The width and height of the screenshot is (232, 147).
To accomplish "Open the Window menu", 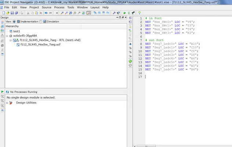I will pyautogui.click(x=82, y=7).
